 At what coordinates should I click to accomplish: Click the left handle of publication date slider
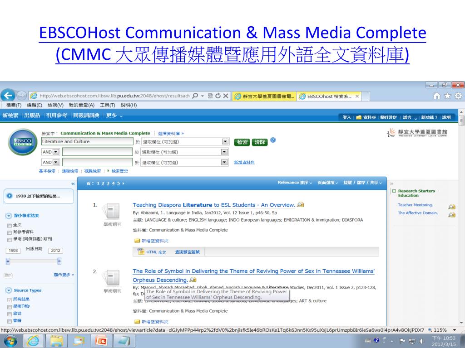pos(8,261)
